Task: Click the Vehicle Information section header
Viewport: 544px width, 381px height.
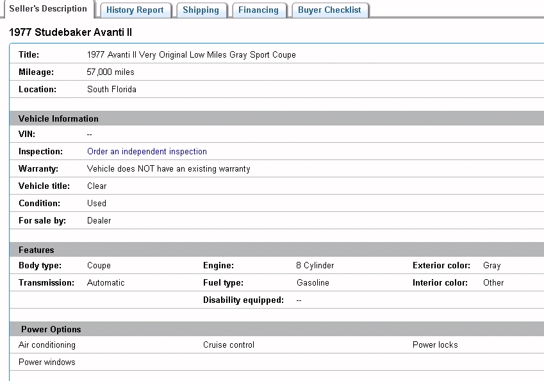Action: (x=58, y=118)
